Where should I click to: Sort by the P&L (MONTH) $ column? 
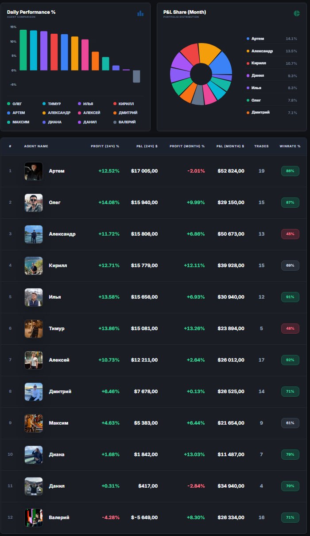pos(230,146)
